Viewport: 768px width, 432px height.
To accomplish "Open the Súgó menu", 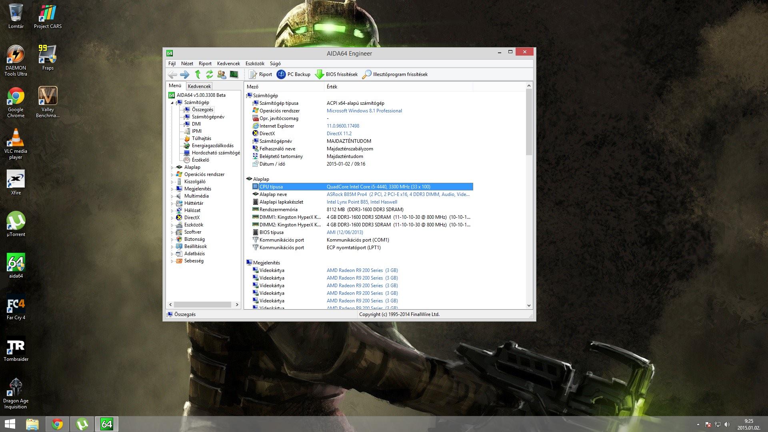I will (x=275, y=64).
